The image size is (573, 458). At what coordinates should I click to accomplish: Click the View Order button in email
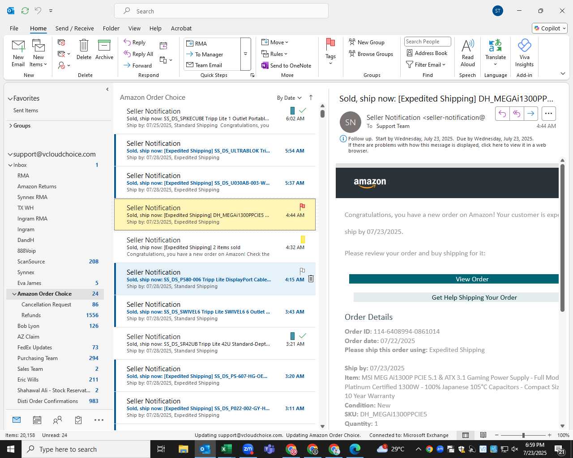(454, 279)
